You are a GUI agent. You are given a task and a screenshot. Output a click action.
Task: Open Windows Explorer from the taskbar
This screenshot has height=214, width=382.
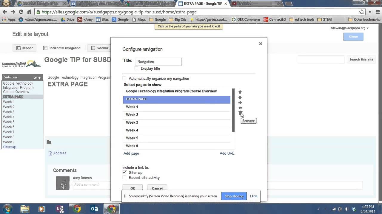(x=25, y=209)
